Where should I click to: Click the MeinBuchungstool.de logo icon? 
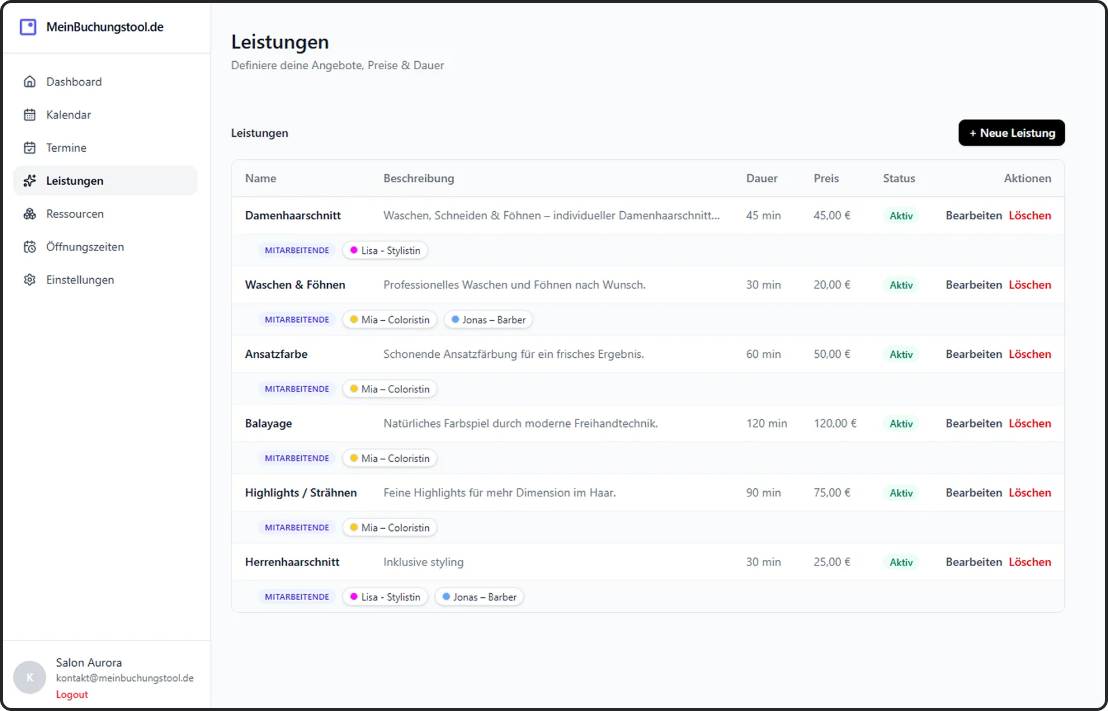[x=28, y=27]
